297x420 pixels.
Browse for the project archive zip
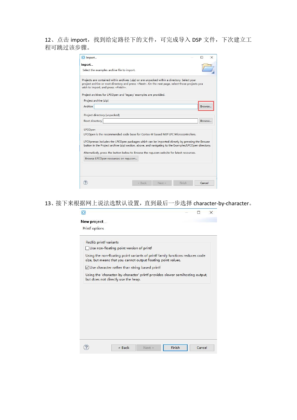(206, 106)
